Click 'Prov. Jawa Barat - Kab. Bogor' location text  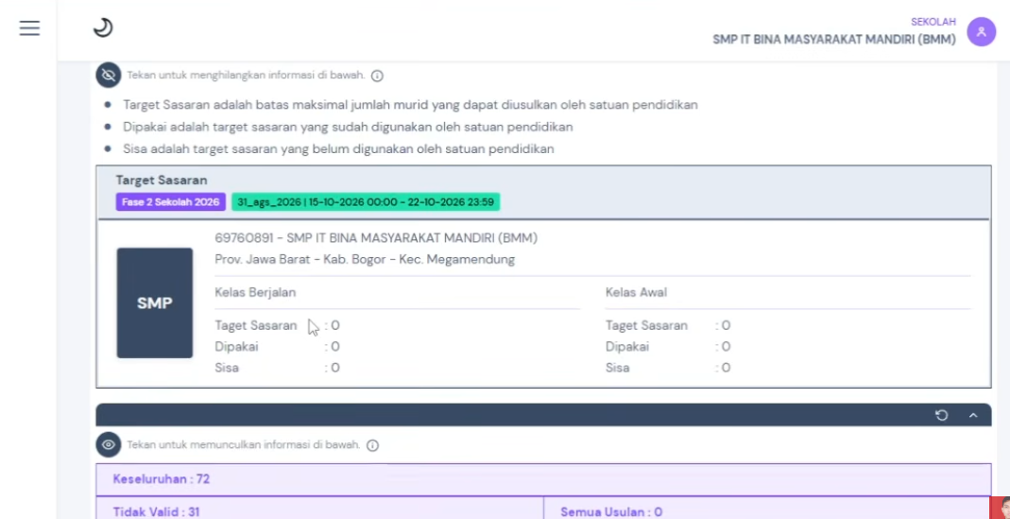[365, 260]
